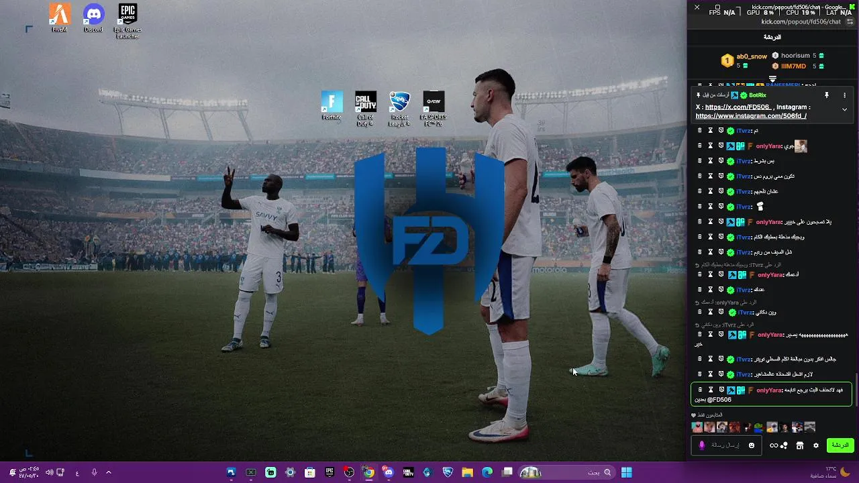Click leaderboard user ab0_snow
859x483 pixels.
pos(752,57)
